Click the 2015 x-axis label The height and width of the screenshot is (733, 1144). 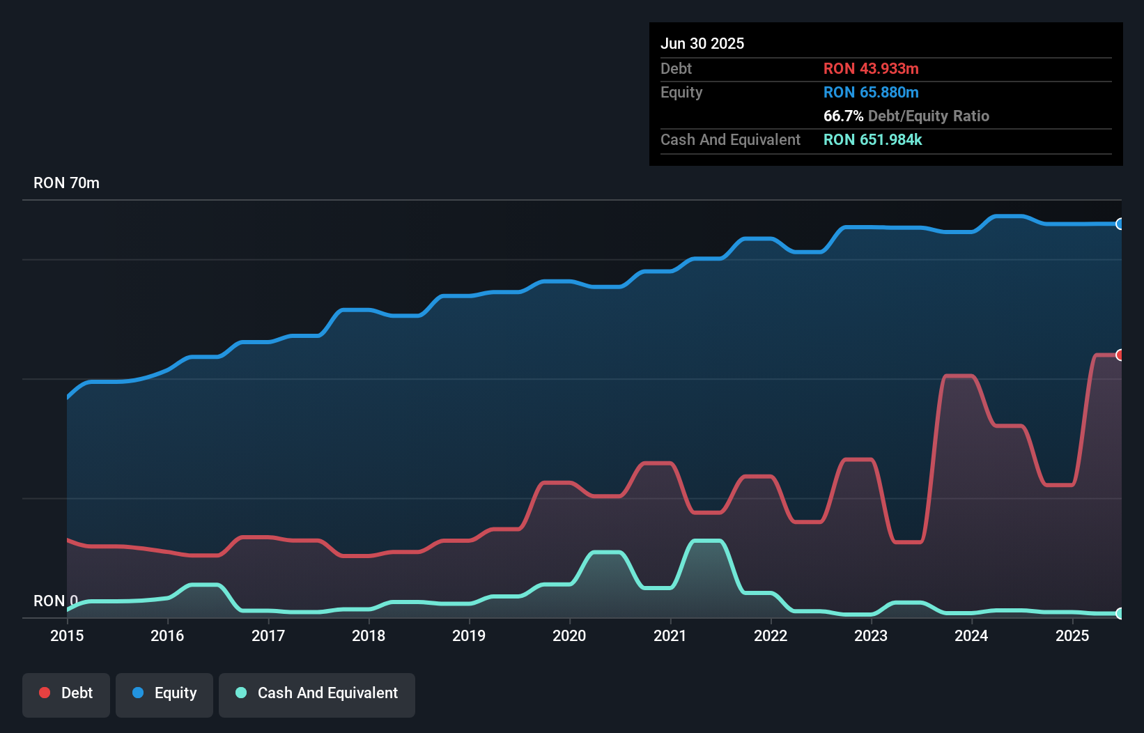pos(67,635)
